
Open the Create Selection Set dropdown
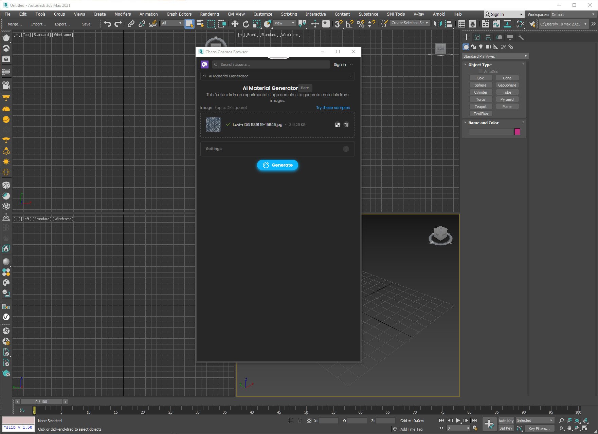coord(410,23)
